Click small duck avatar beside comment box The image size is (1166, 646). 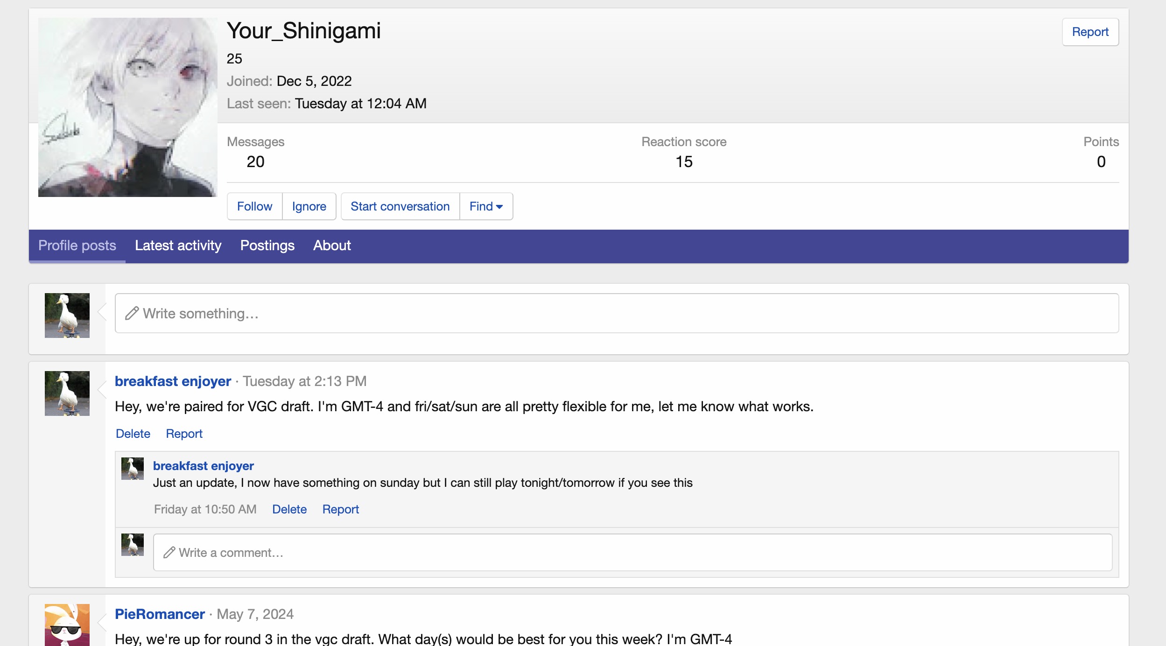click(x=133, y=544)
